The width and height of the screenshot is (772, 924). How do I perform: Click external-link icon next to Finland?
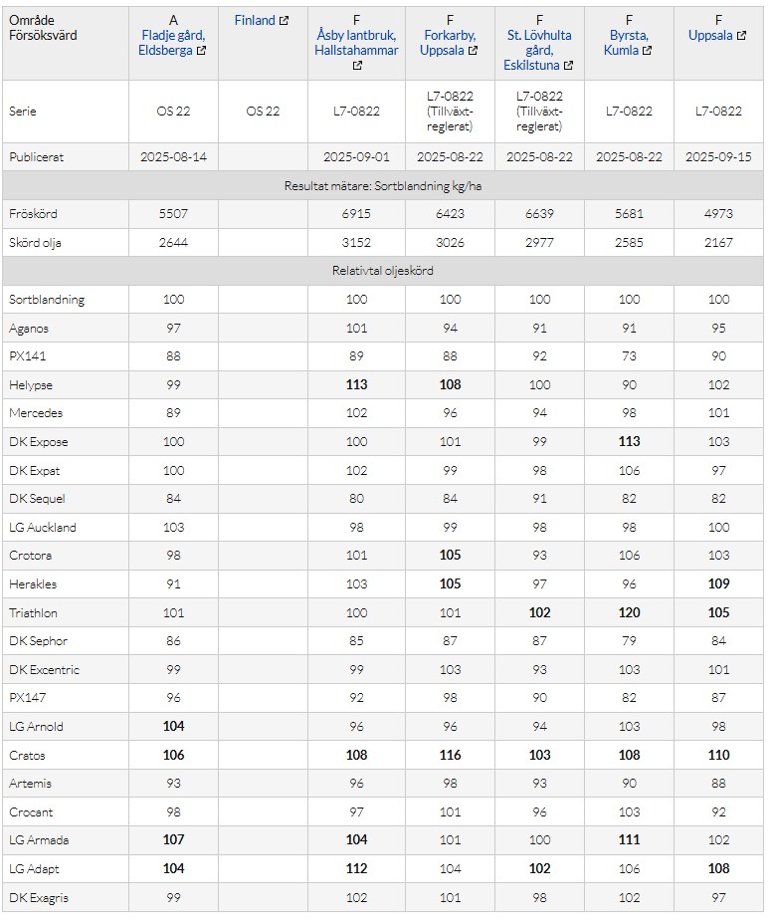click(284, 21)
